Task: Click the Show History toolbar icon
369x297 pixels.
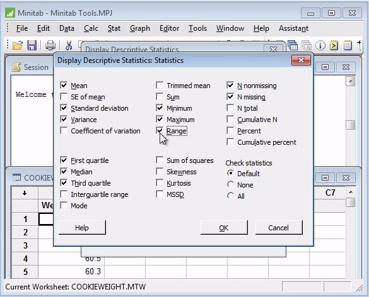Action: click(x=334, y=45)
